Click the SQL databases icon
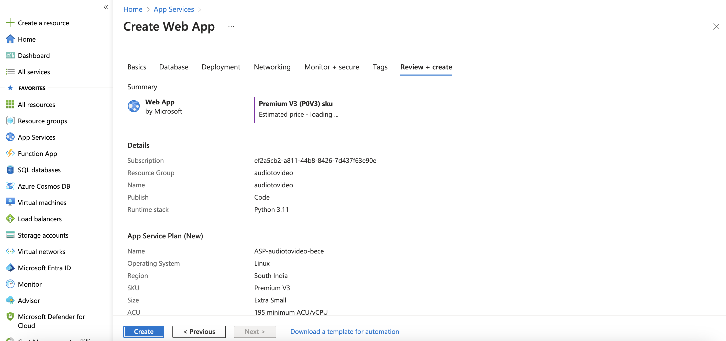The image size is (726, 341). pyautogui.click(x=10, y=169)
